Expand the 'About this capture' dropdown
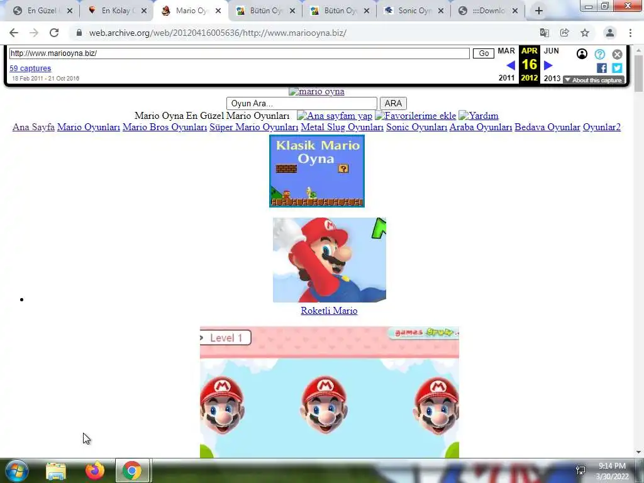The height and width of the screenshot is (483, 644). coord(594,80)
